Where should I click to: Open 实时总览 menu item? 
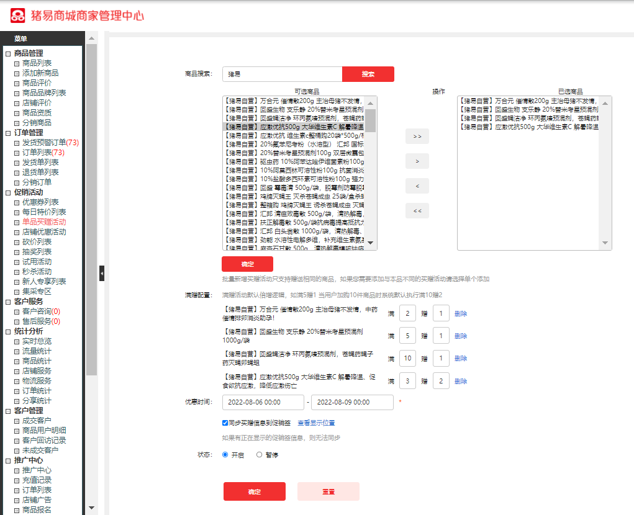[x=37, y=341]
